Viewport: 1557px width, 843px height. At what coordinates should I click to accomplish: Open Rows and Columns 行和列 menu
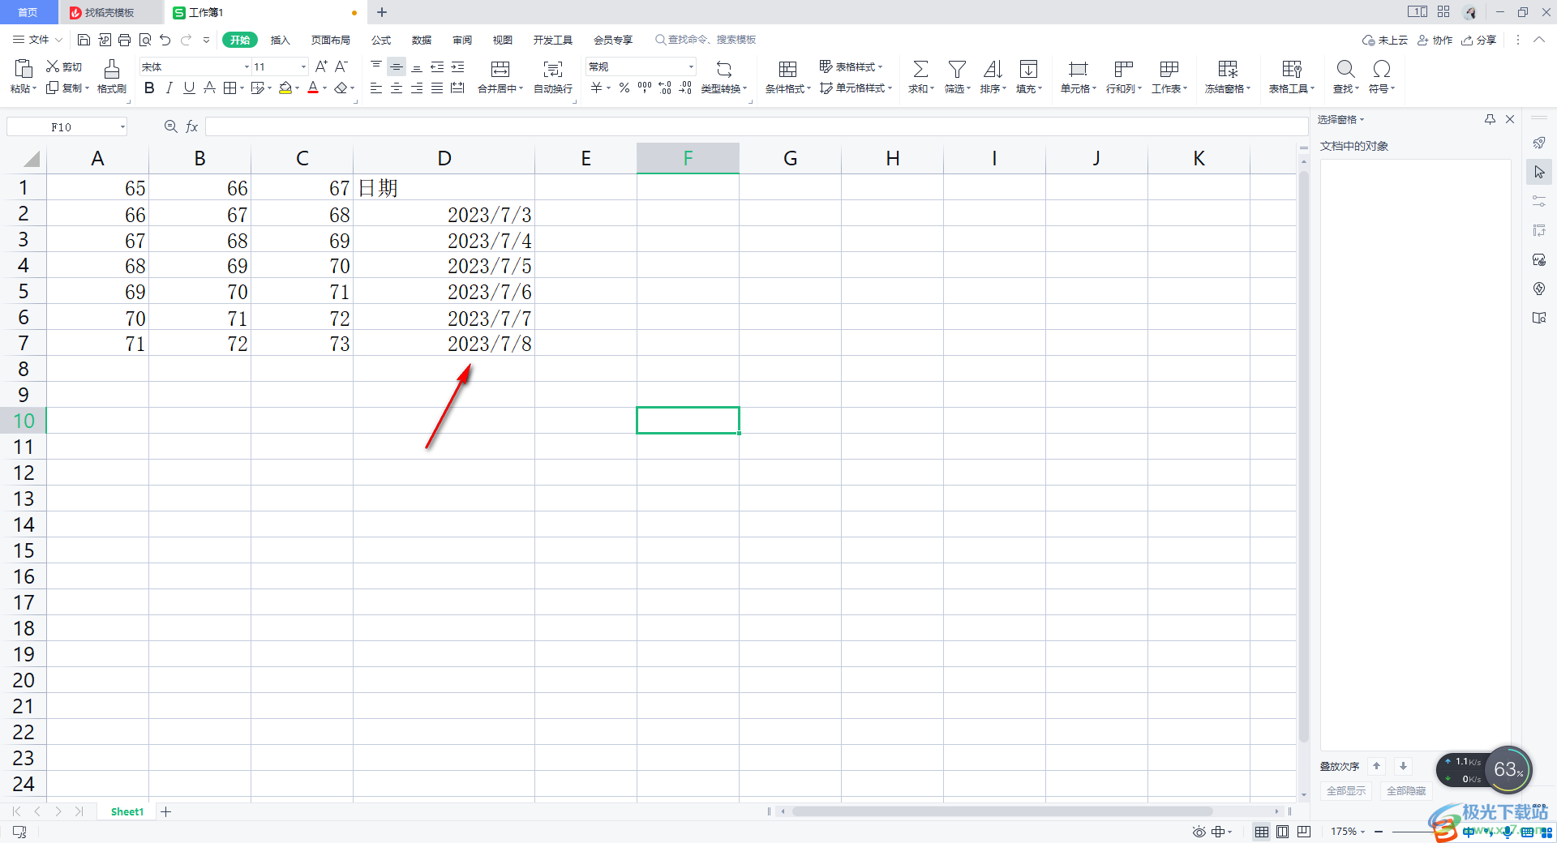(x=1124, y=76)
